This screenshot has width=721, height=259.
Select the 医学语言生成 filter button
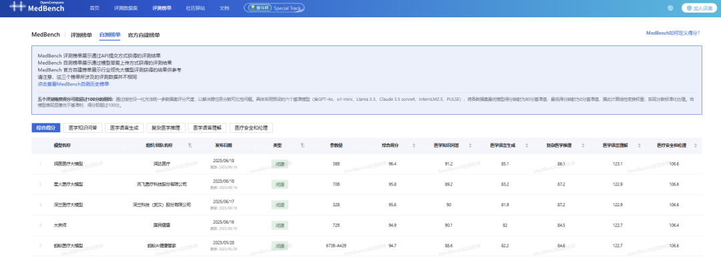124,128
